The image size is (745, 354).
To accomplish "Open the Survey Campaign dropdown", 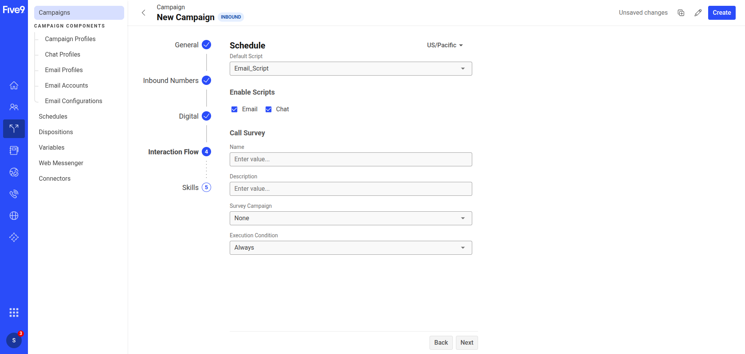I will (351, 218).
